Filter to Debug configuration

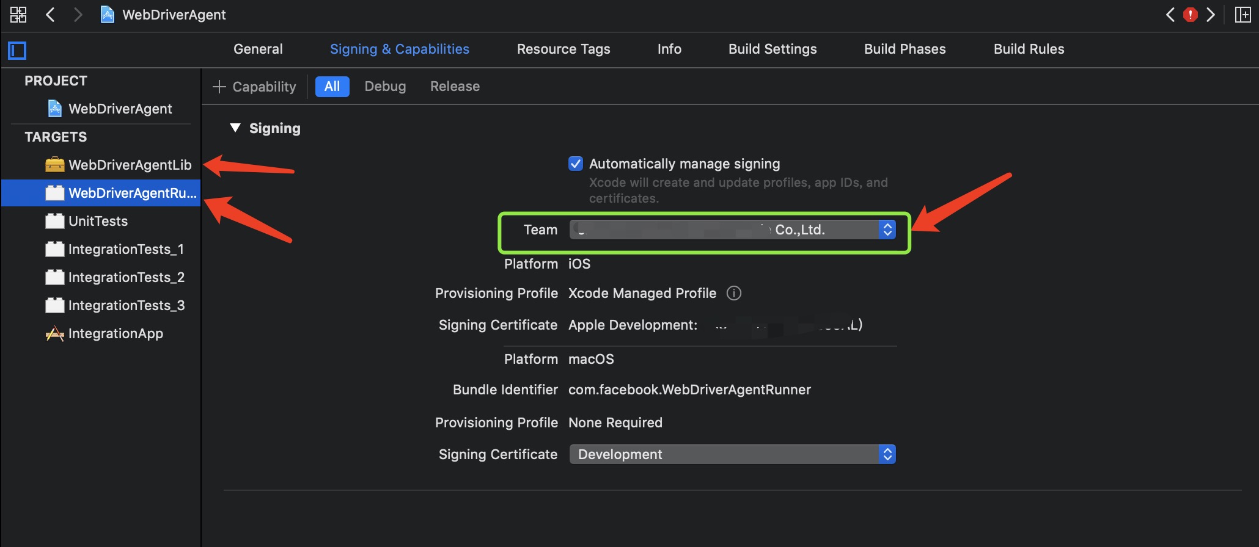pos(385,87)
